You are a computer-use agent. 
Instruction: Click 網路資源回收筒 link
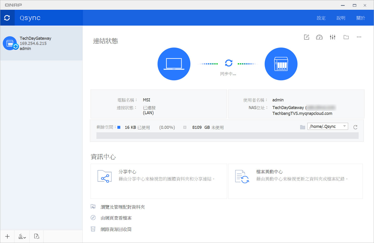coord(116,229)
